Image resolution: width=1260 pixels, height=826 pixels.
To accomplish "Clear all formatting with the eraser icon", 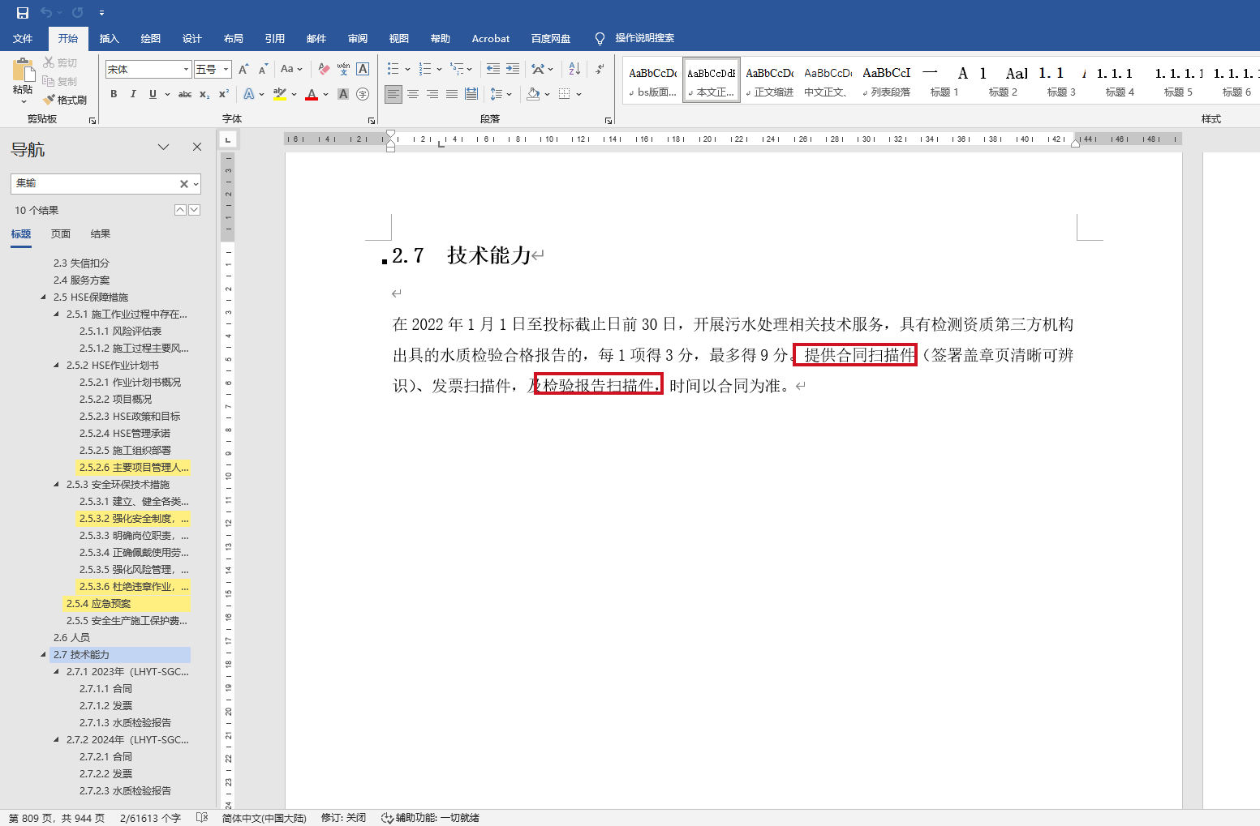I will pos(324,69).
